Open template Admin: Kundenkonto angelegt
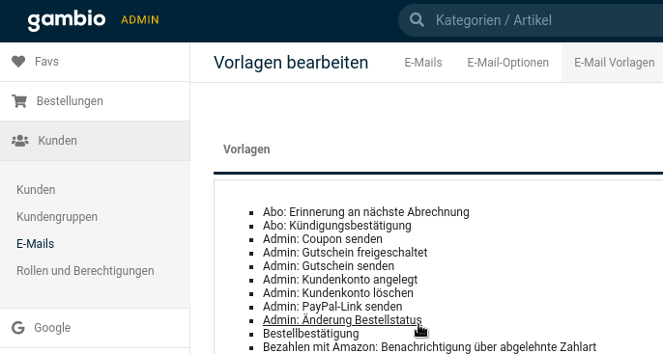The width and height of the screenshot is (663, 354). [x=340, y=280]
